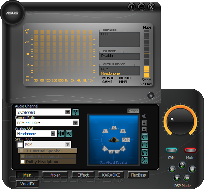Select the Sub subwoofer speaker
The image size is (204, 189).
click(126, 140)
